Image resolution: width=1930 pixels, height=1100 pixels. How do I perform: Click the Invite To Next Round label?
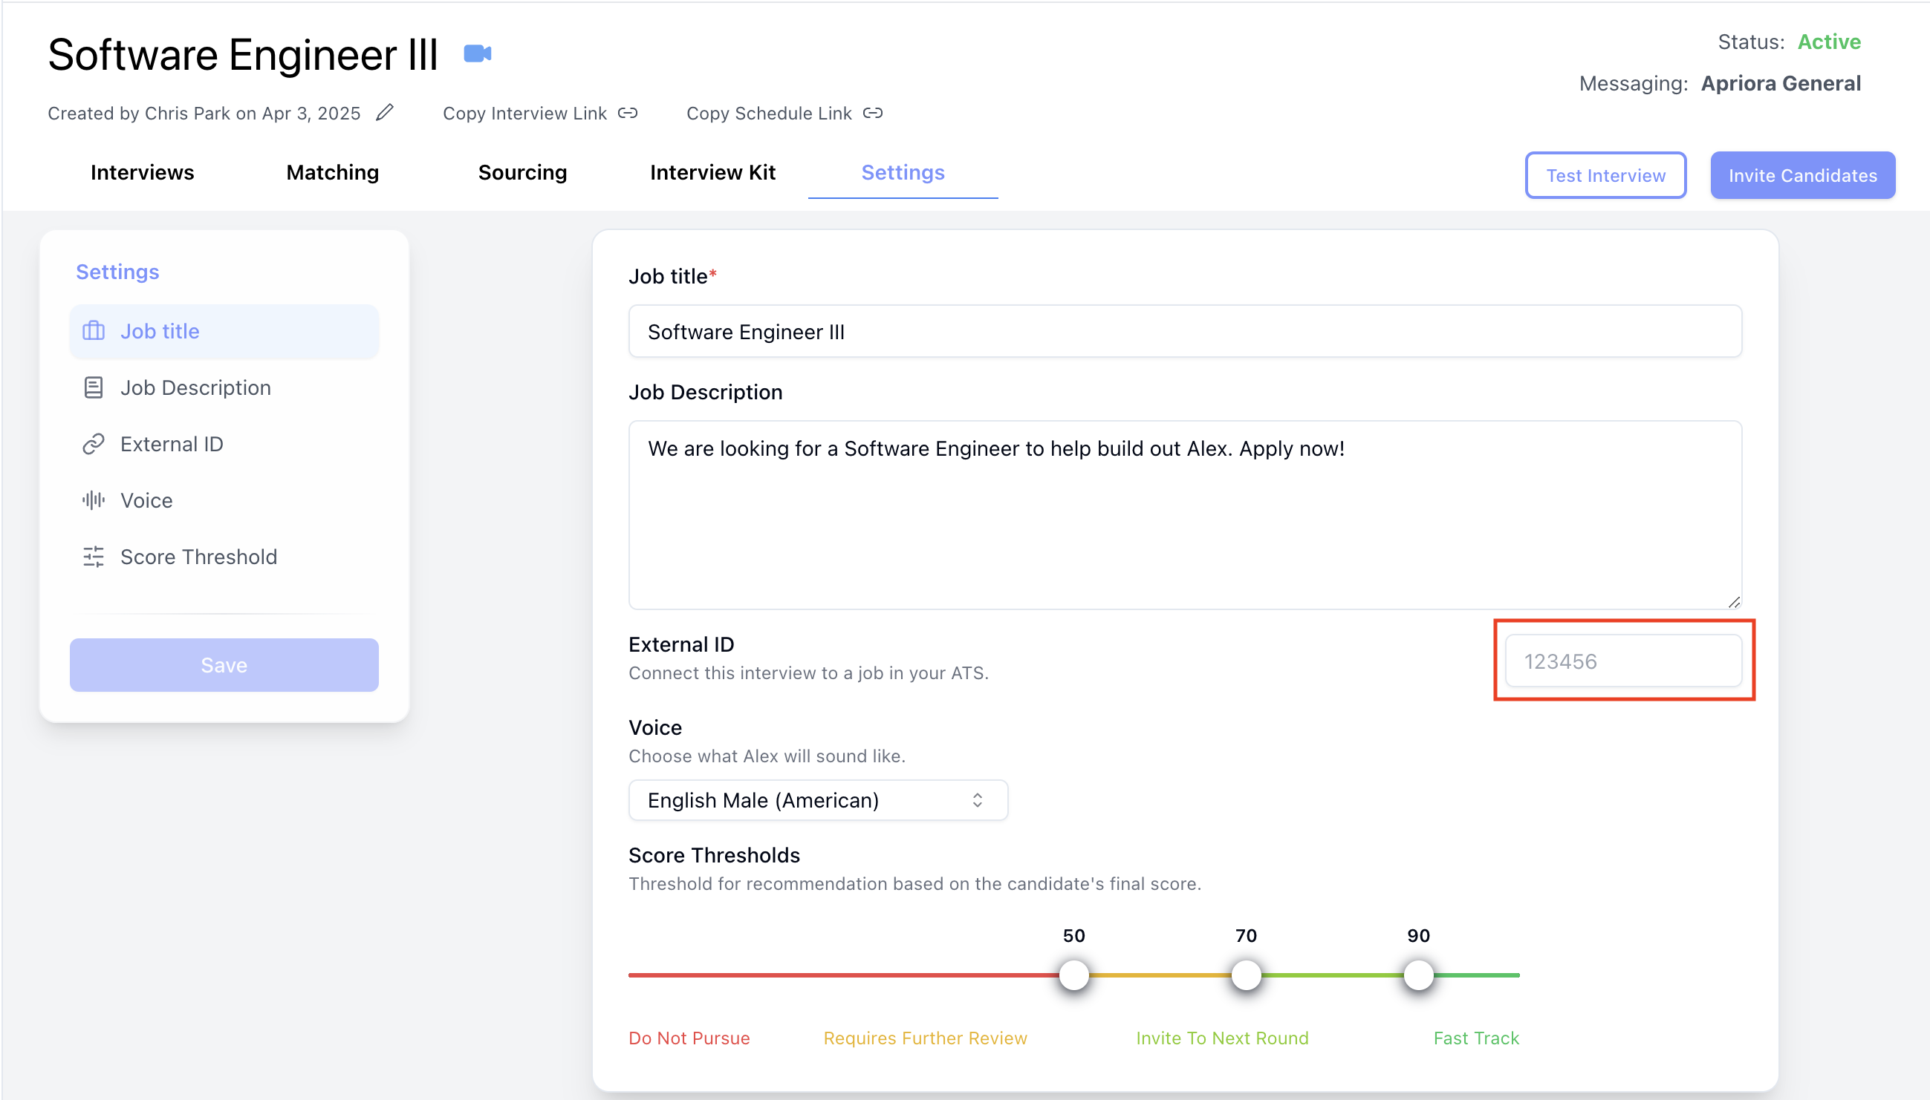1221,1038
